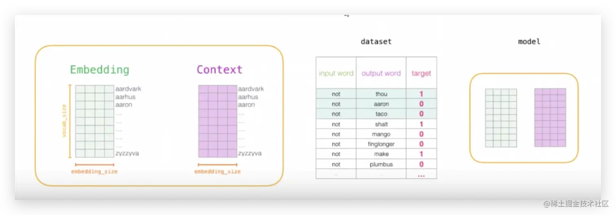Click the plumbus cell in dataset table

tap(381, 164)
